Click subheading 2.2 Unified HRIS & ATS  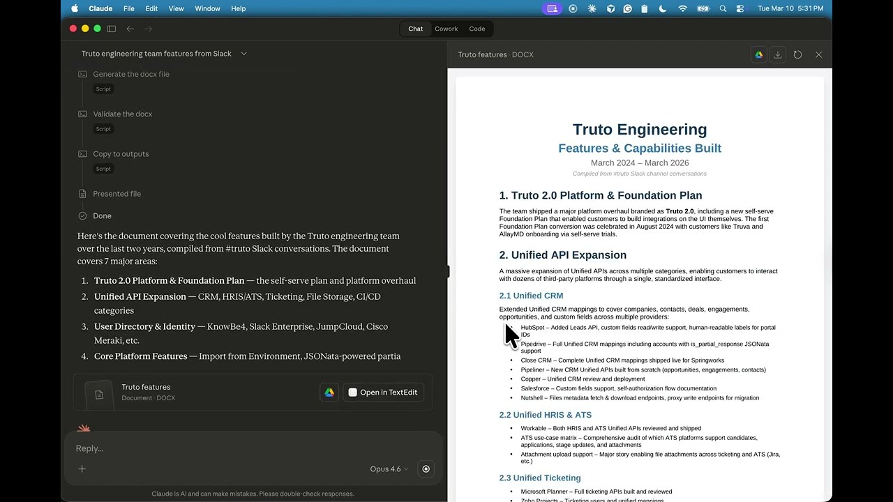546,415
